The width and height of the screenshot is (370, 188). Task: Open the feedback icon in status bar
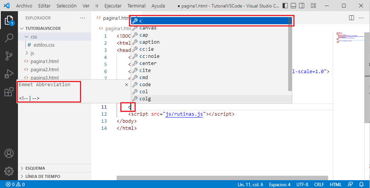tap(351, 185)
